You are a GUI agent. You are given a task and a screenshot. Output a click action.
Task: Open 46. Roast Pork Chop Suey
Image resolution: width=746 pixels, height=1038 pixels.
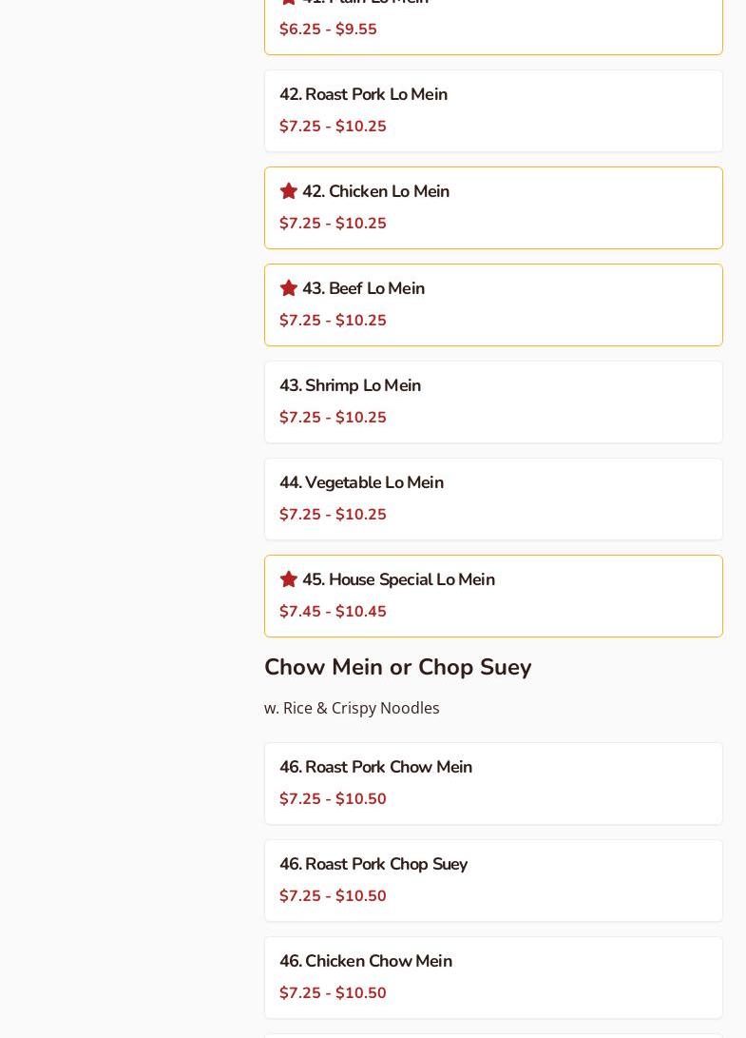373,865
